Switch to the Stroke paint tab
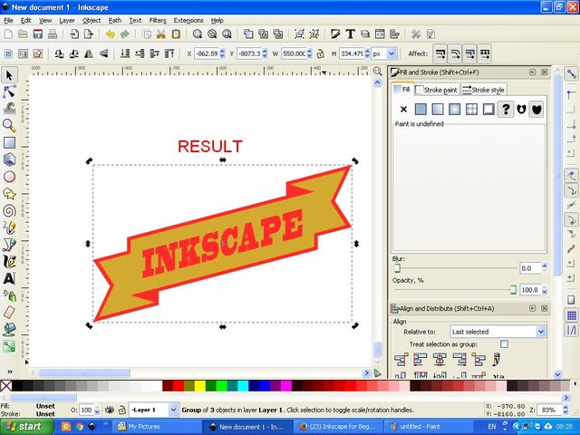The width and height of the screenshot is (580, 435). pos(437,90)
